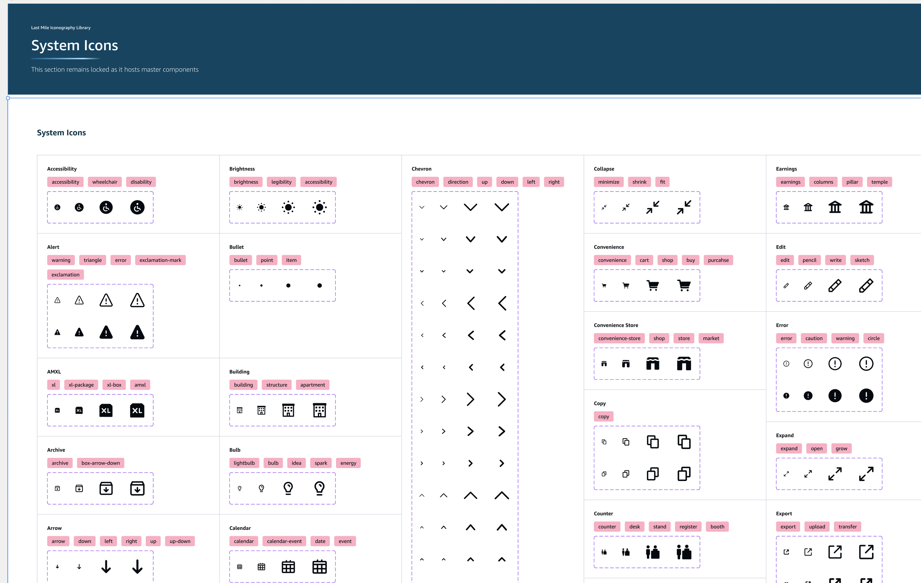Click the 'xl-package' tag
The image size is (921, 583).
(81, 384)
